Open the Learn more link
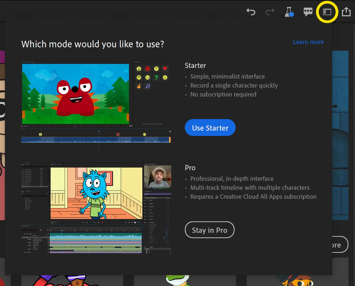Image resolution: width=355 pixels, height=286 pixels. pos(308,42)
